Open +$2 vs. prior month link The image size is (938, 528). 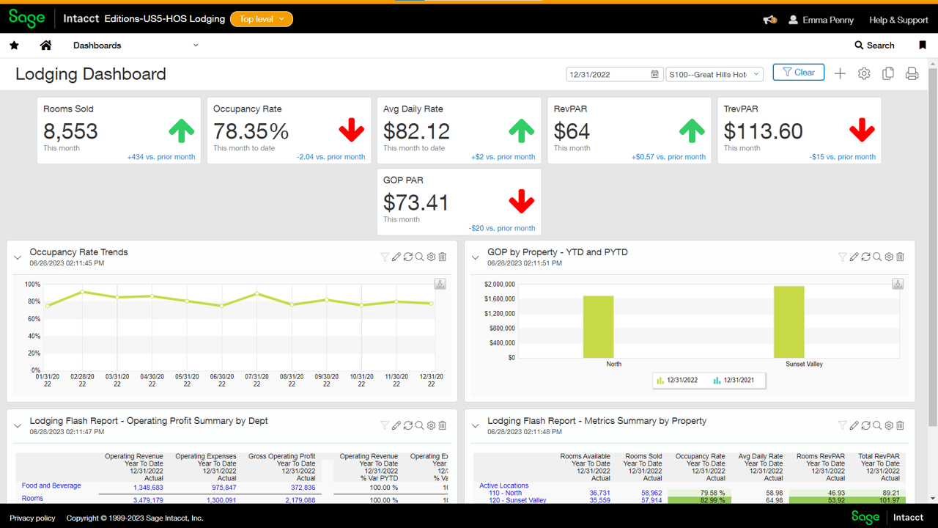coord(503,157)
